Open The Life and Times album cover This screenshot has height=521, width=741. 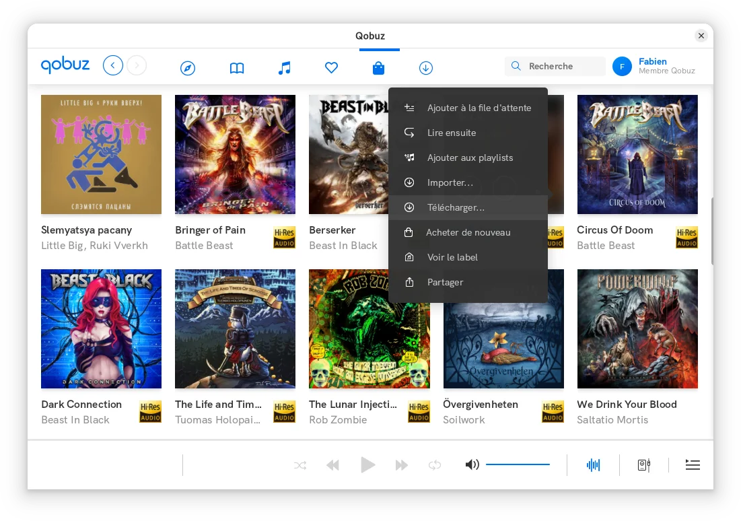point(236,329)
